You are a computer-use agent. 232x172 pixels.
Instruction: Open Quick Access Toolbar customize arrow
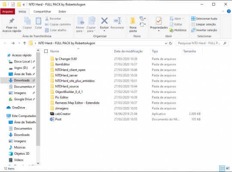pyautogui.click(x=24, y=5)
